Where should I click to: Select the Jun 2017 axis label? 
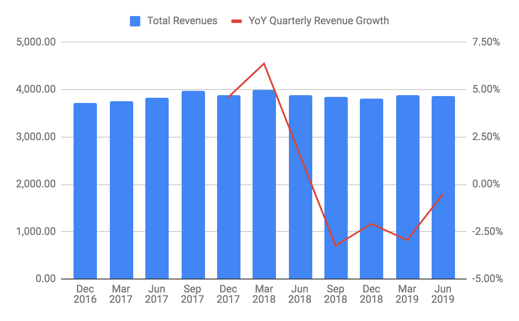point(157,293)
